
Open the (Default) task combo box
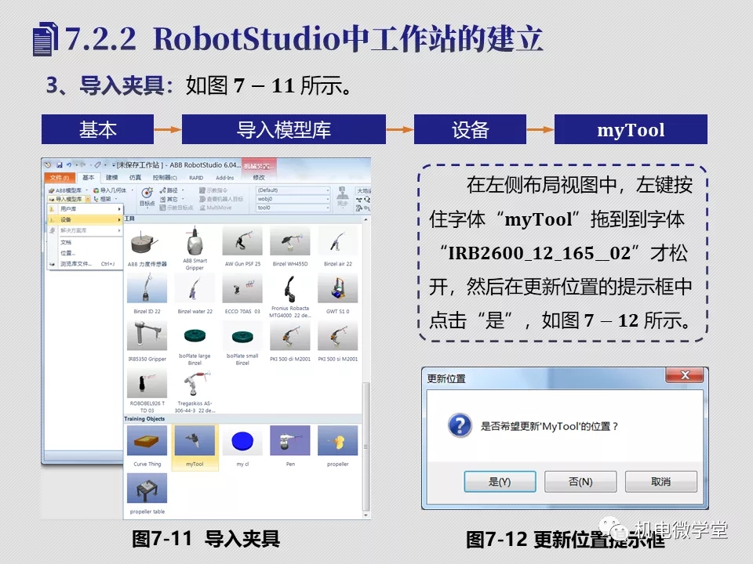(x=293, y=190)
